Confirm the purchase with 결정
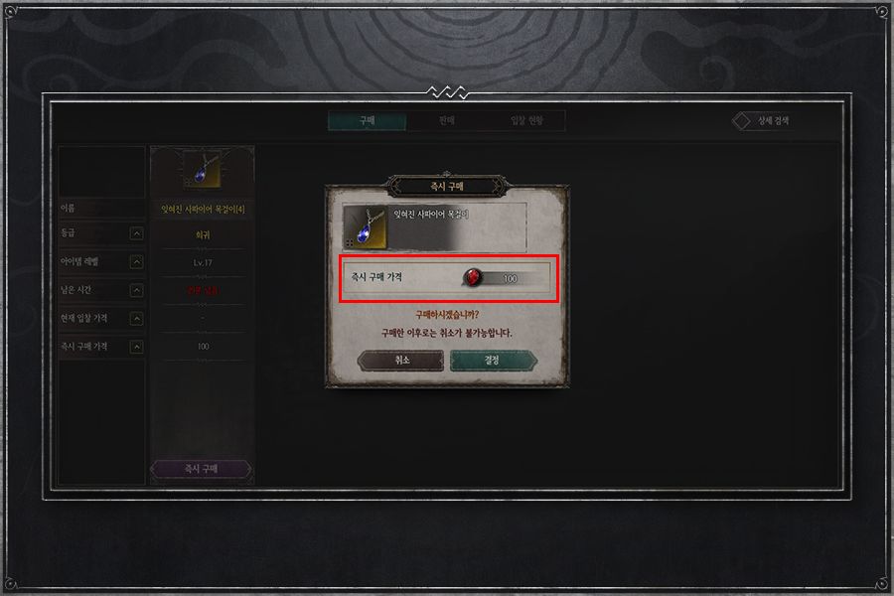 [493, 361]
